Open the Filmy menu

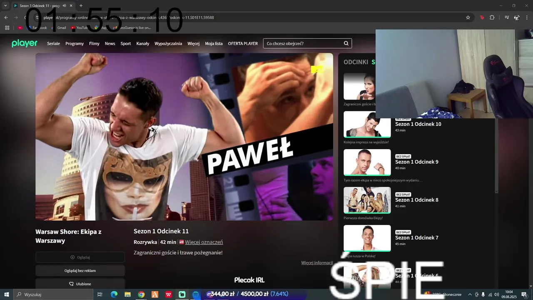click(x=94, y=43)
